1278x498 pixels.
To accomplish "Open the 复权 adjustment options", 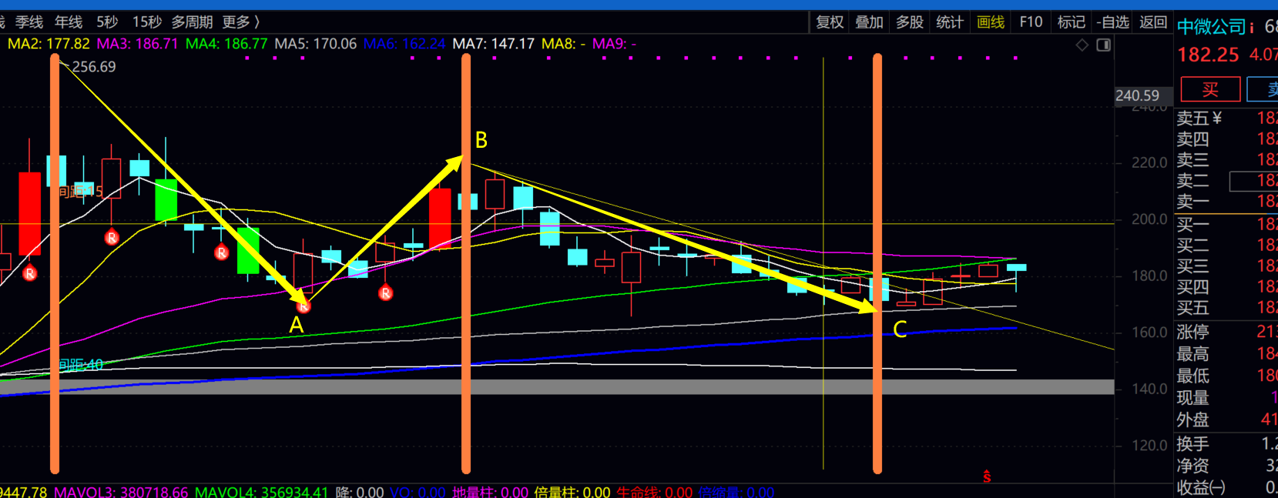I will (x=830, y=22).
